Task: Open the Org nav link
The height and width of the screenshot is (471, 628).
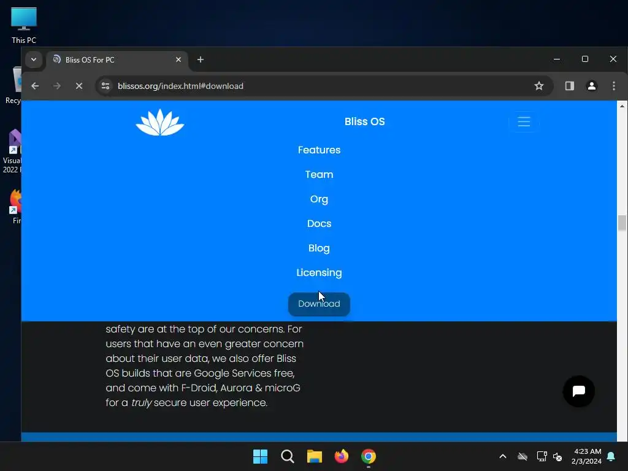Action: [319, 199]
